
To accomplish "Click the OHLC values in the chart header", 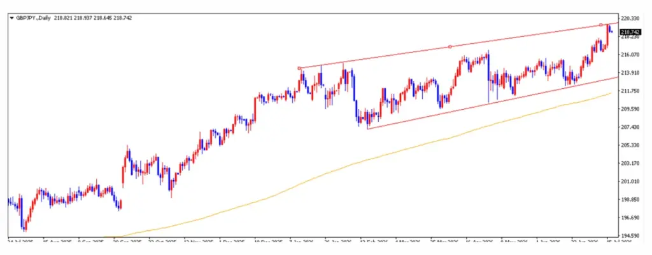I will pos(93,18).
